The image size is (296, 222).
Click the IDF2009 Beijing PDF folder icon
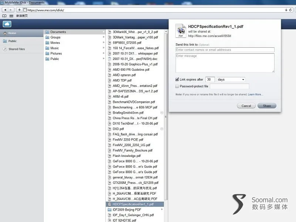pos(110,209)
